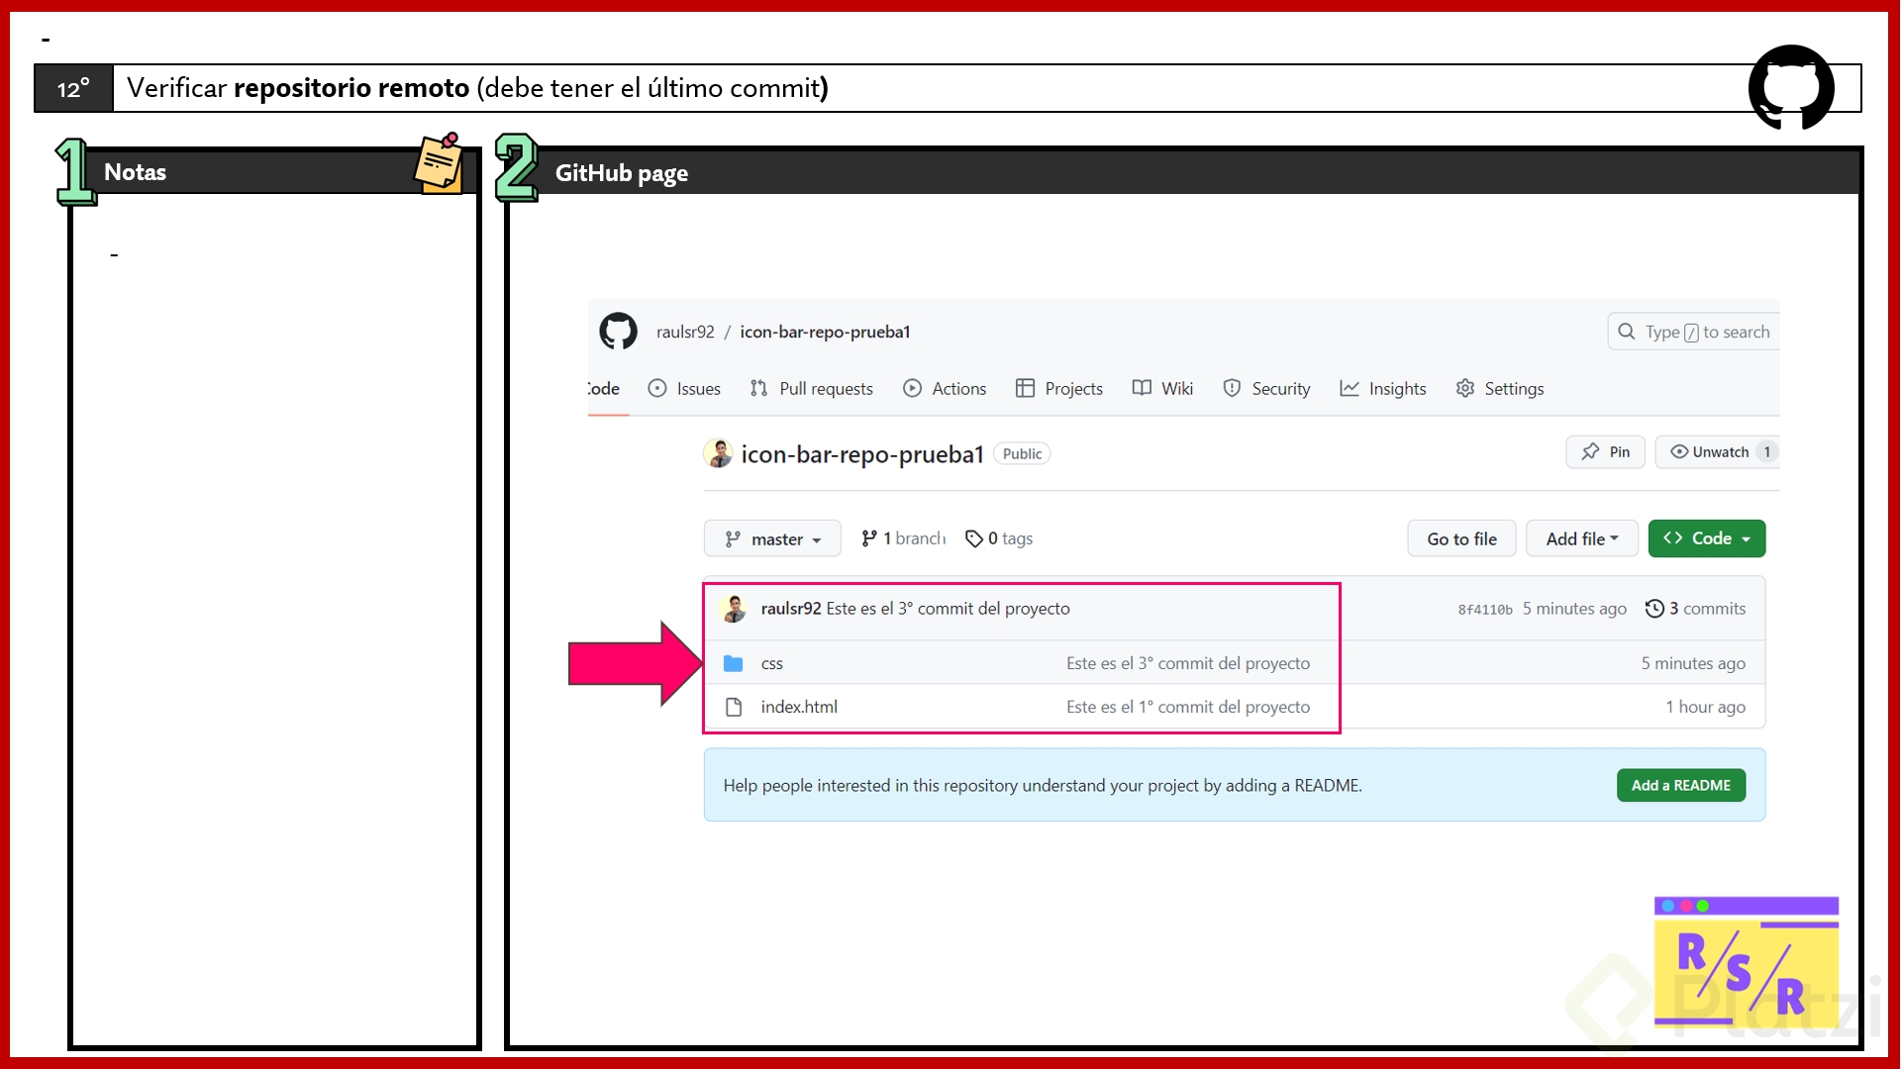Open the Pull requests tab
The width and height of the screenshot is (1901, 1069).
[x=812, y=388]
